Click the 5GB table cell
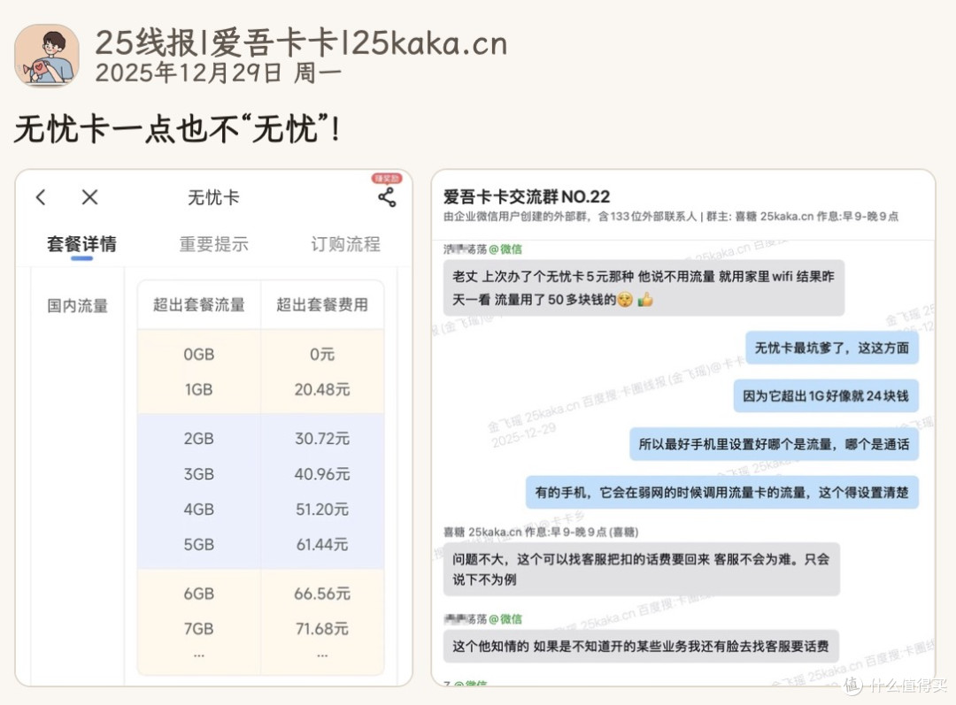The height and width of the screenshot is (705, 956). 199,544
